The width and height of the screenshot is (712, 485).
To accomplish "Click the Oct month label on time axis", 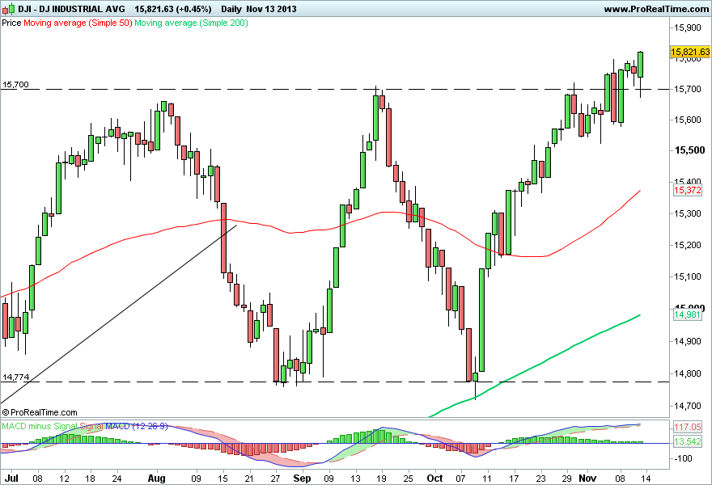I will [435, 479].
